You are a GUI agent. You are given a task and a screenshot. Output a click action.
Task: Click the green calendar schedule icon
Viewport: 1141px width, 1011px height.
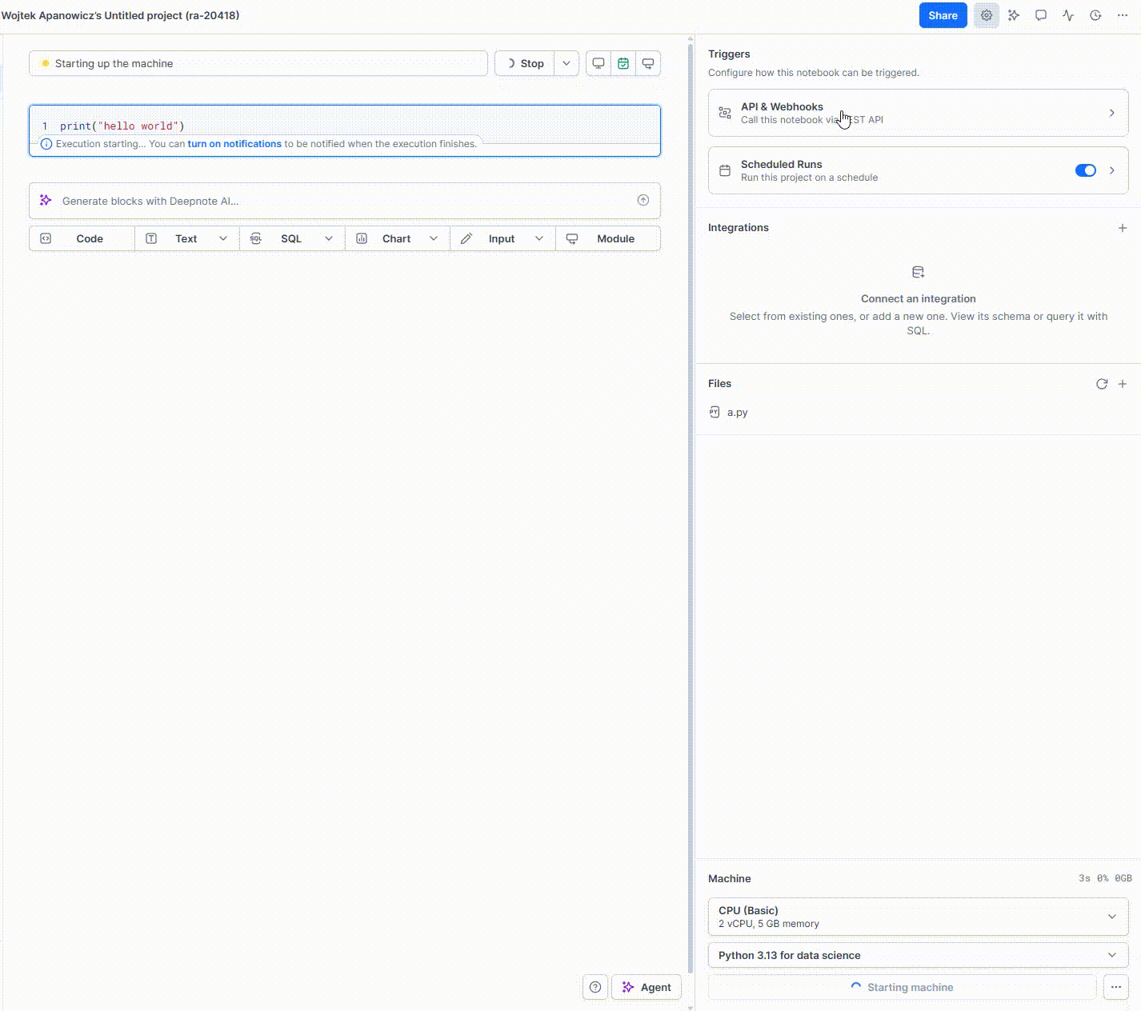(623, 63)
